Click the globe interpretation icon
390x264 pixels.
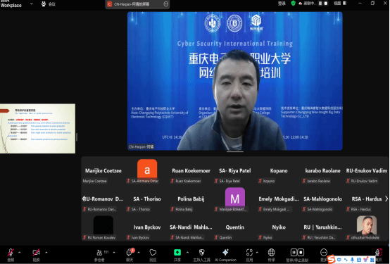(x=271, y=254)
